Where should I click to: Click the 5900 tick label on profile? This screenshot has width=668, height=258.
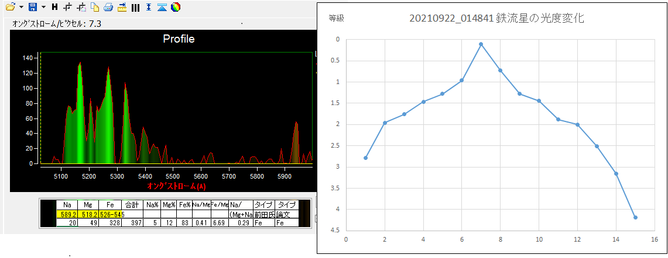pyautogui.click(x=285, y=175)
